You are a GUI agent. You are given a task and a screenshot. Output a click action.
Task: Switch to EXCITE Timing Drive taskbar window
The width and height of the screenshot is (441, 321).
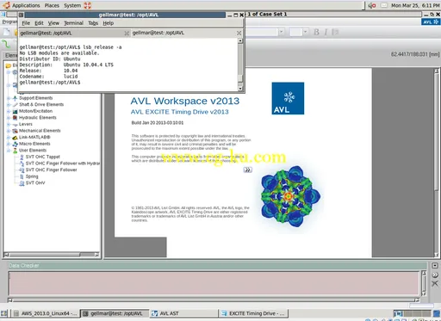pyautogui.click(x=253, y=313)
